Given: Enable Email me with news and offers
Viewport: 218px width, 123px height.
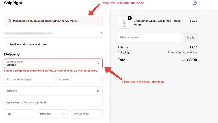Looking at the screenshot, I should tap(6, 44).
